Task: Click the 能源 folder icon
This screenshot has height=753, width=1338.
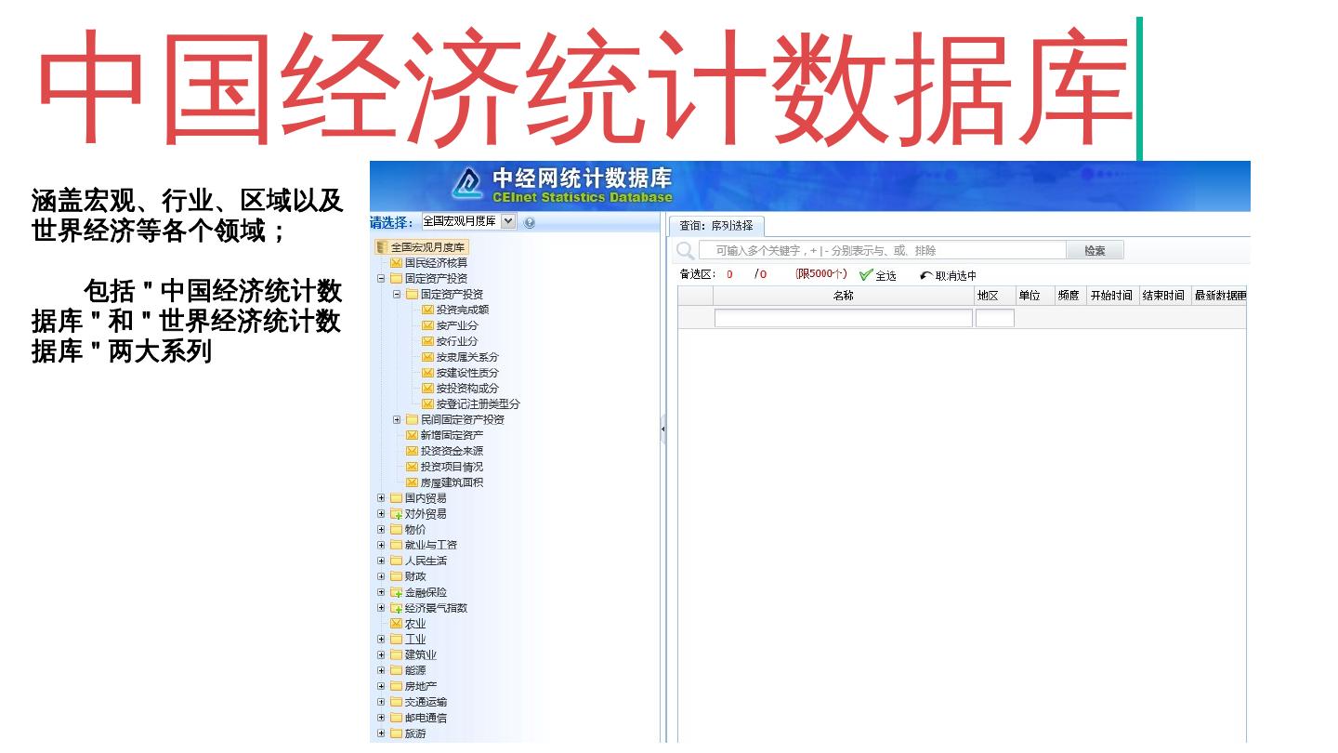Action: click(x=397, y=670)
